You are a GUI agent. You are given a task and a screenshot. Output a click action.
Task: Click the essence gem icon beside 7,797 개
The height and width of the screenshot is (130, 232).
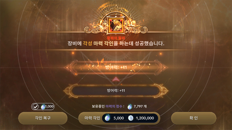click(x=130, y=107)
